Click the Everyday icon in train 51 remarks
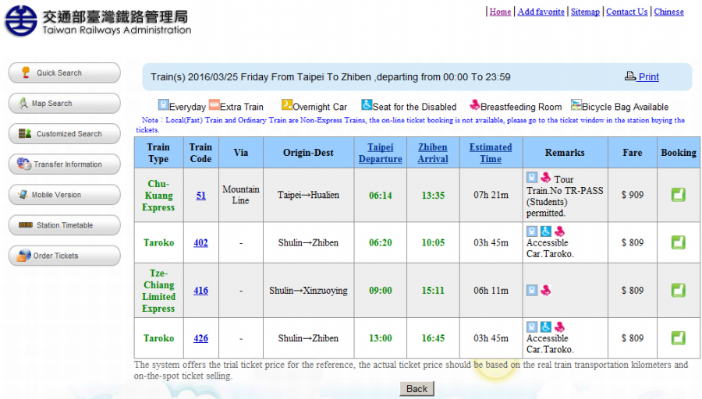The width and height of the screenshot is (702, 399). tap(532, 178)
